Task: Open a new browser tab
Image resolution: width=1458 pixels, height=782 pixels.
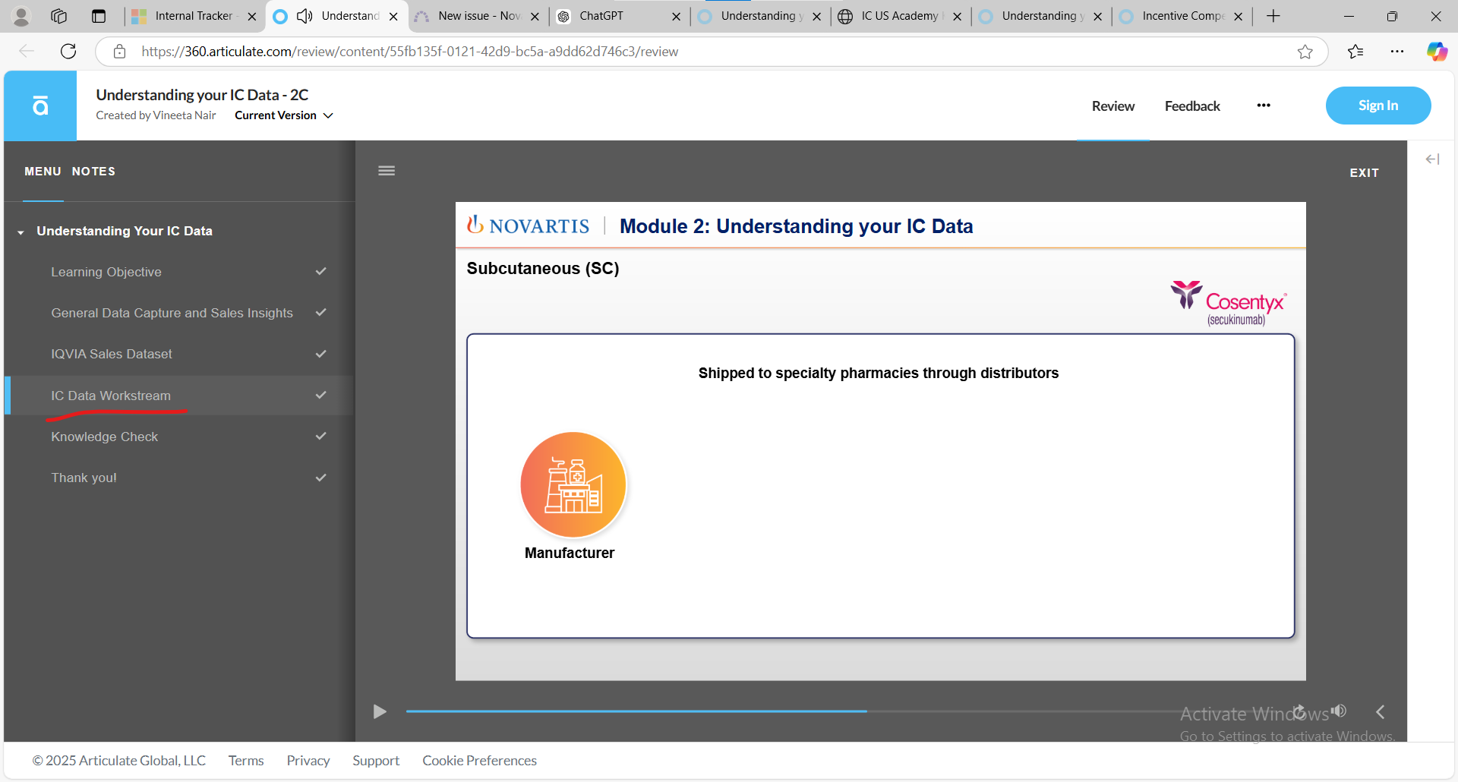Action: [1273, 16]
